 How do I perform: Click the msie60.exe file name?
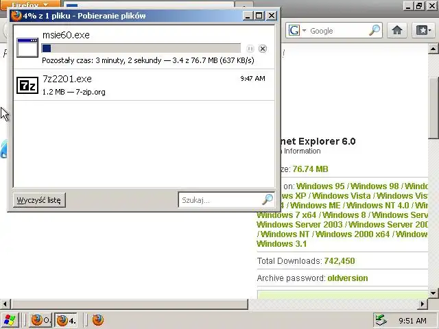(x=66, y=35)
